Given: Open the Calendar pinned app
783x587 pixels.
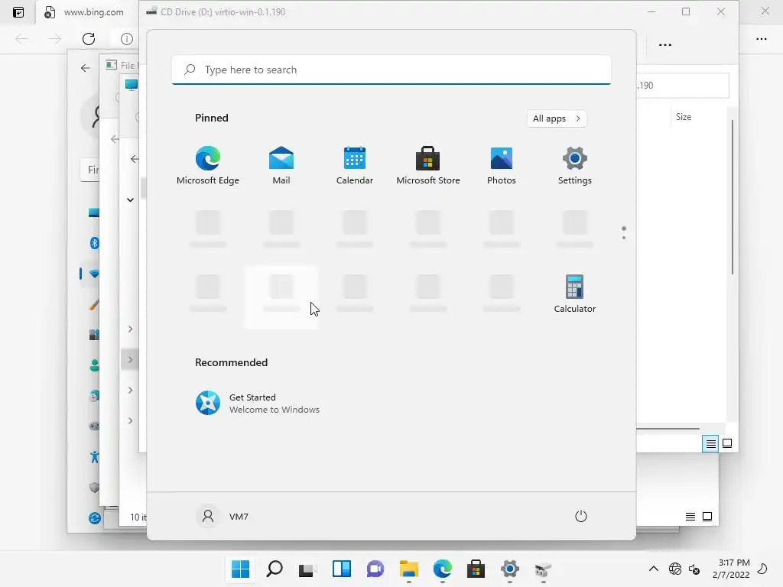Looking at the screenshot, I should pos(355,166).
